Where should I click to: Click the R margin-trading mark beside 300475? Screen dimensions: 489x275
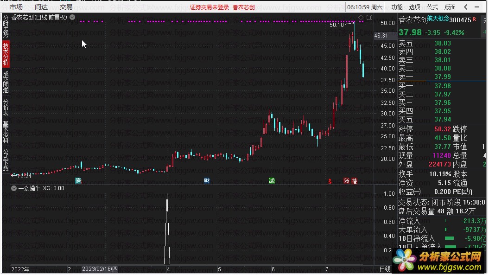pos(474,19)
